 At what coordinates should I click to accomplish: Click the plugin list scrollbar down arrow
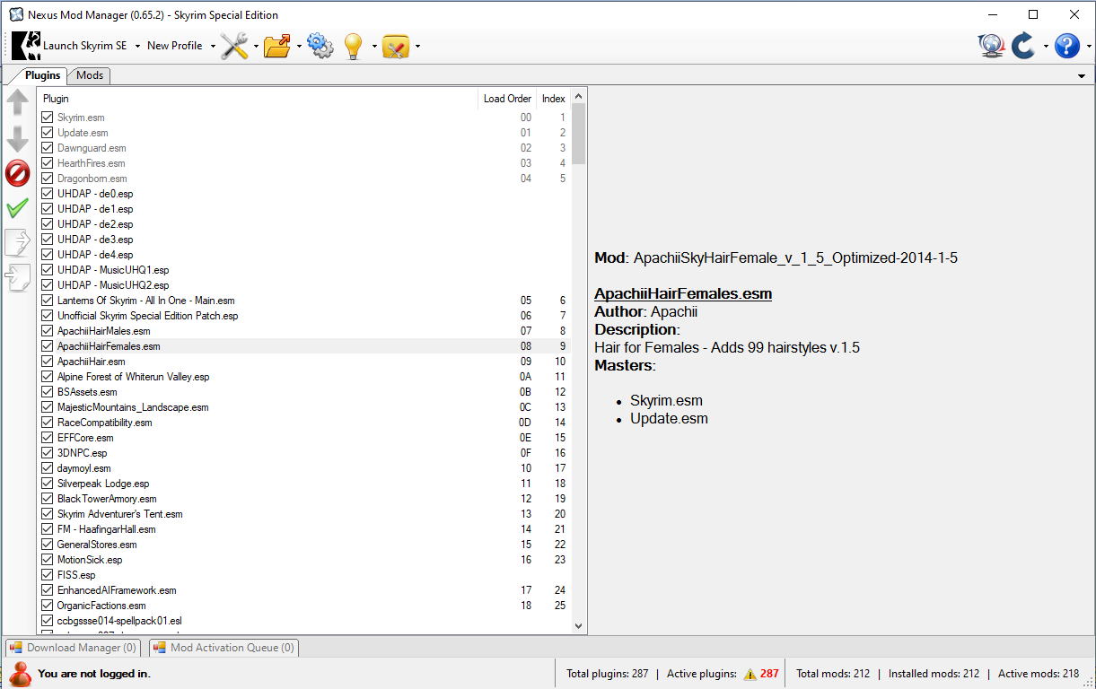tap(579, 626)
